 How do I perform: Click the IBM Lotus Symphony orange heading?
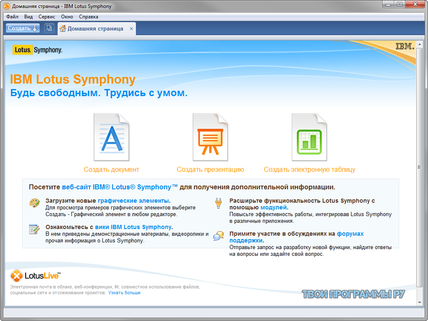point(73,79)
